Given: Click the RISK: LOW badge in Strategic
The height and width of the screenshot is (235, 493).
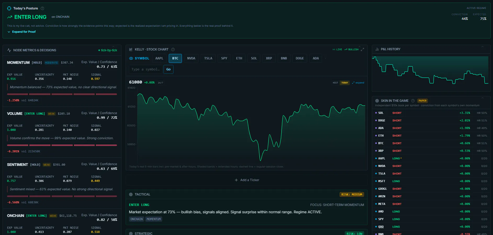Looking at the screenshot, I should coord(354,233).
